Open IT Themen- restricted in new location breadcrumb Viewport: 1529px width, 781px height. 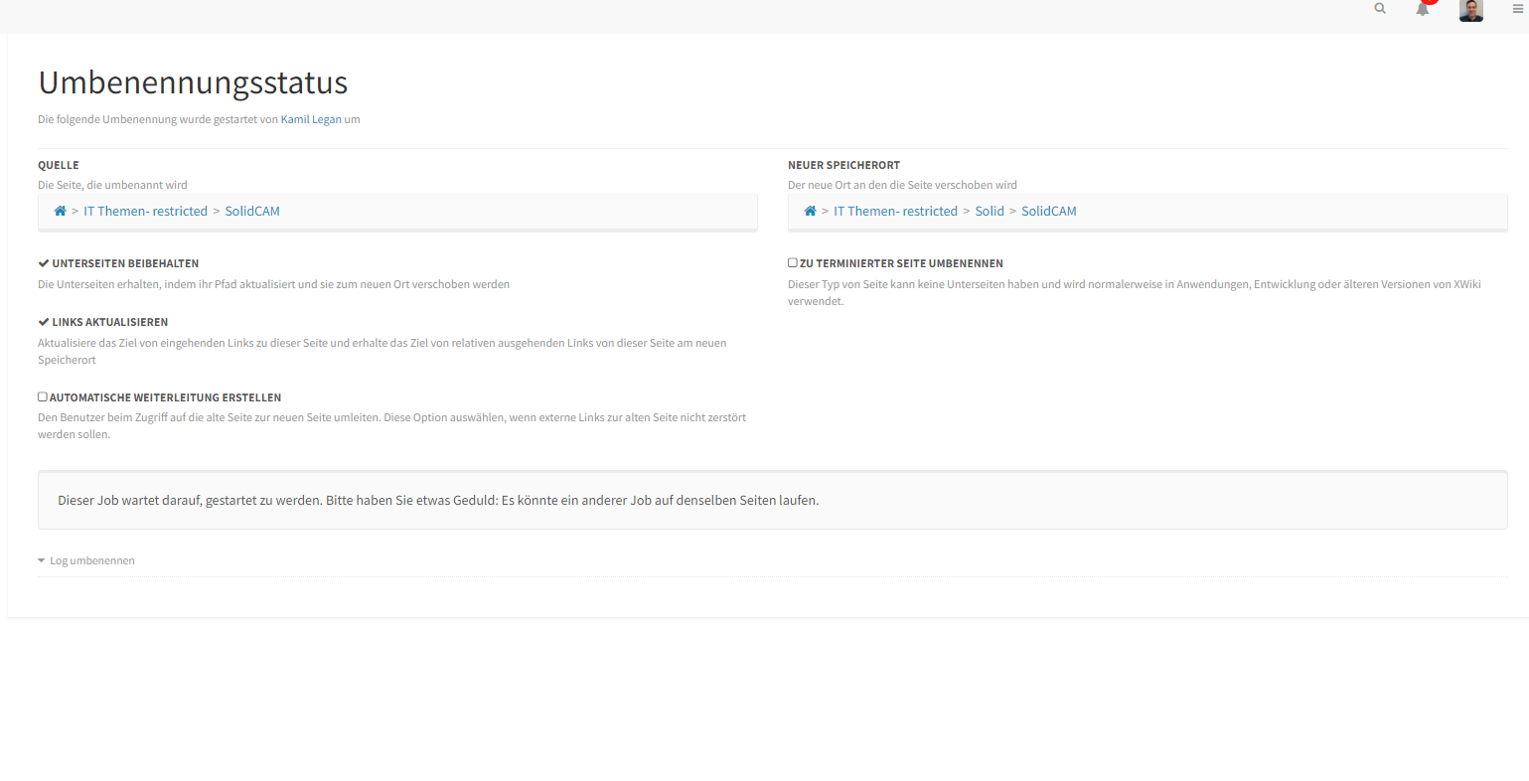click(x=895, y=211)
